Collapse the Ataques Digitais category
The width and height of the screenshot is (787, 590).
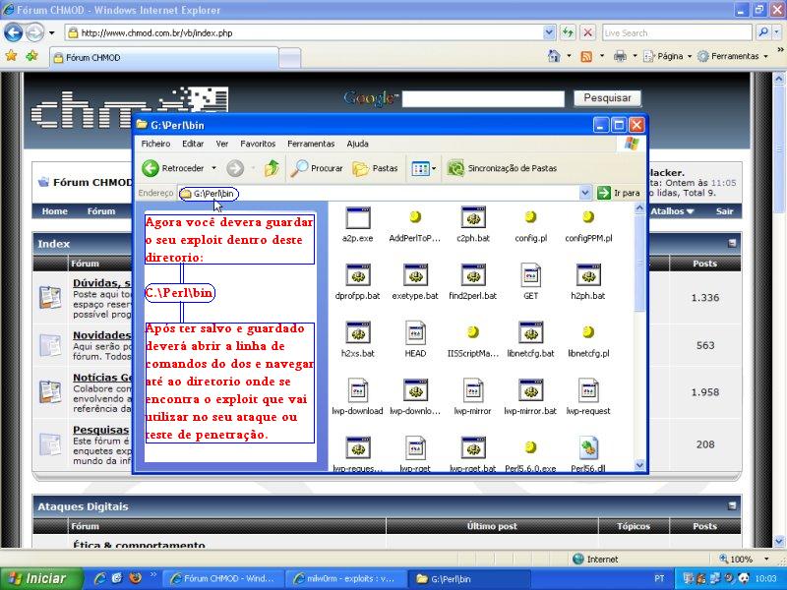click(732, 505)
